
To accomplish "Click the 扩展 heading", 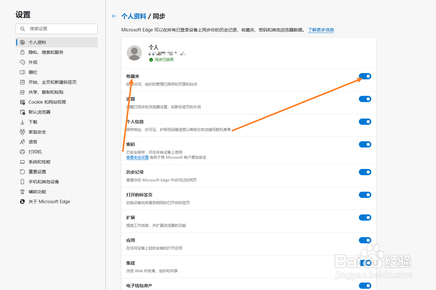I will click(x=131, y=217).
